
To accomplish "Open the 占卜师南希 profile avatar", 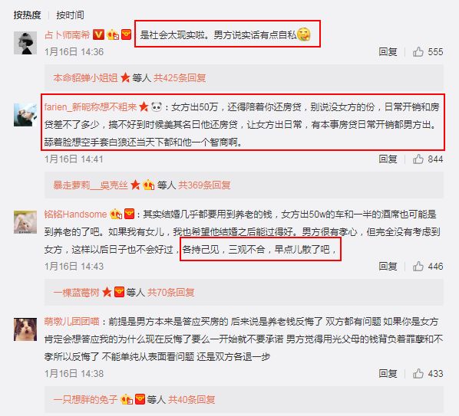I will click(25, 43).
